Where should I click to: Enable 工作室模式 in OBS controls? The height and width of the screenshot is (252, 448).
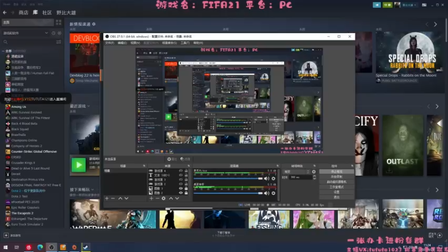pos(337,187)
